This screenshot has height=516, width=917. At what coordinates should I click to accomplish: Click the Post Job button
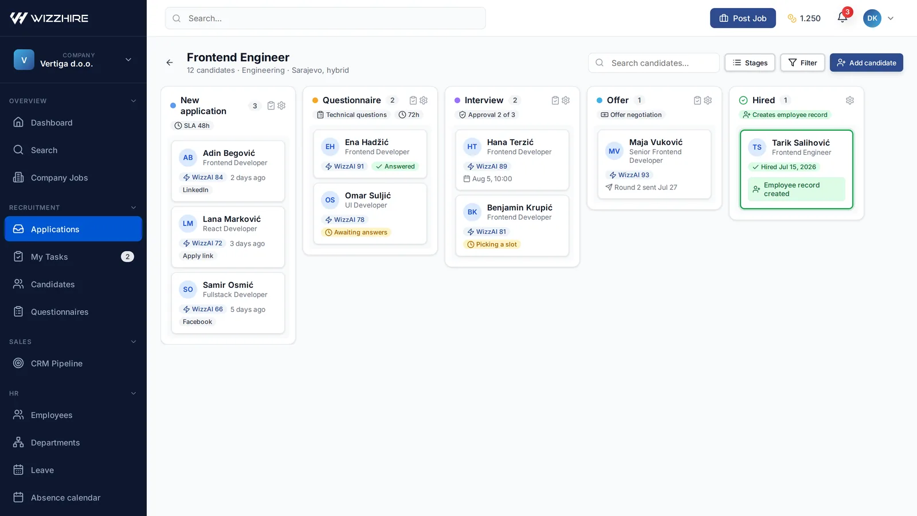743,18
